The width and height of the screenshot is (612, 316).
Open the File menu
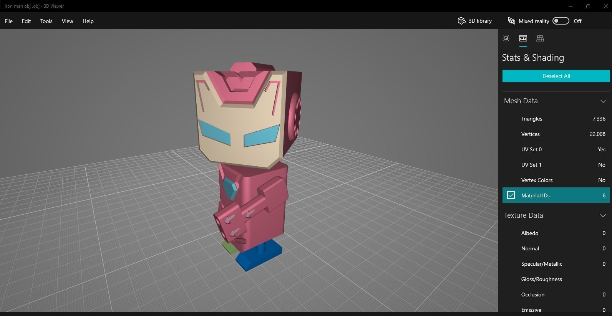point(8,21)
